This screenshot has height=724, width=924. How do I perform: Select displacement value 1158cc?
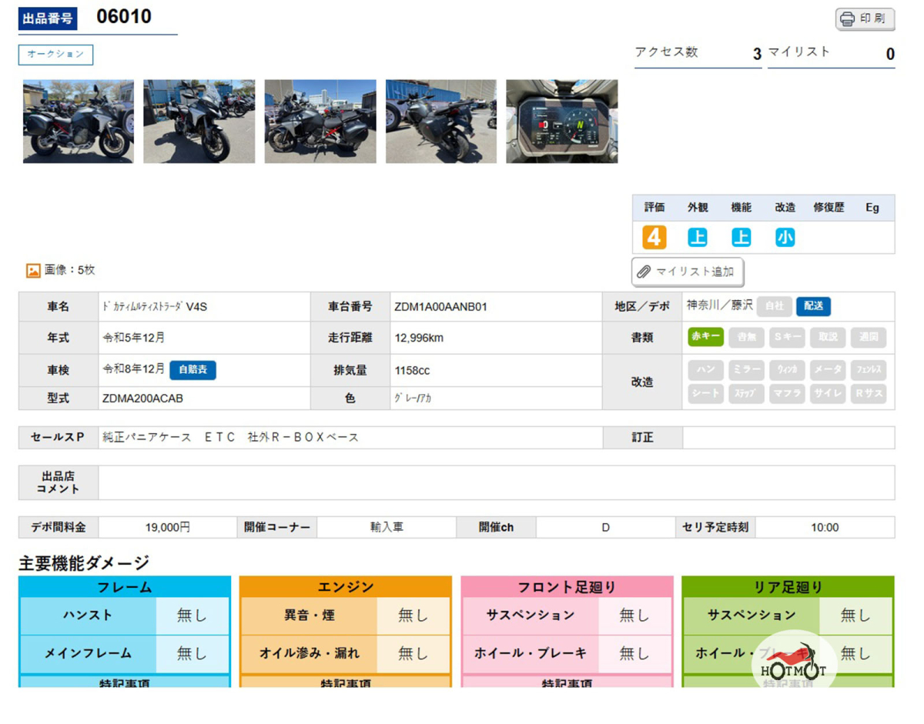(412, 371)
